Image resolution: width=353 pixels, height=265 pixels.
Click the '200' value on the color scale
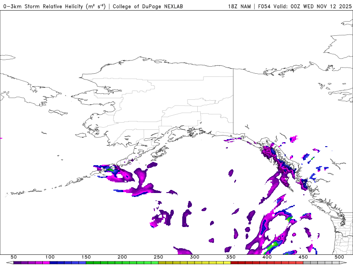point(122,257)
